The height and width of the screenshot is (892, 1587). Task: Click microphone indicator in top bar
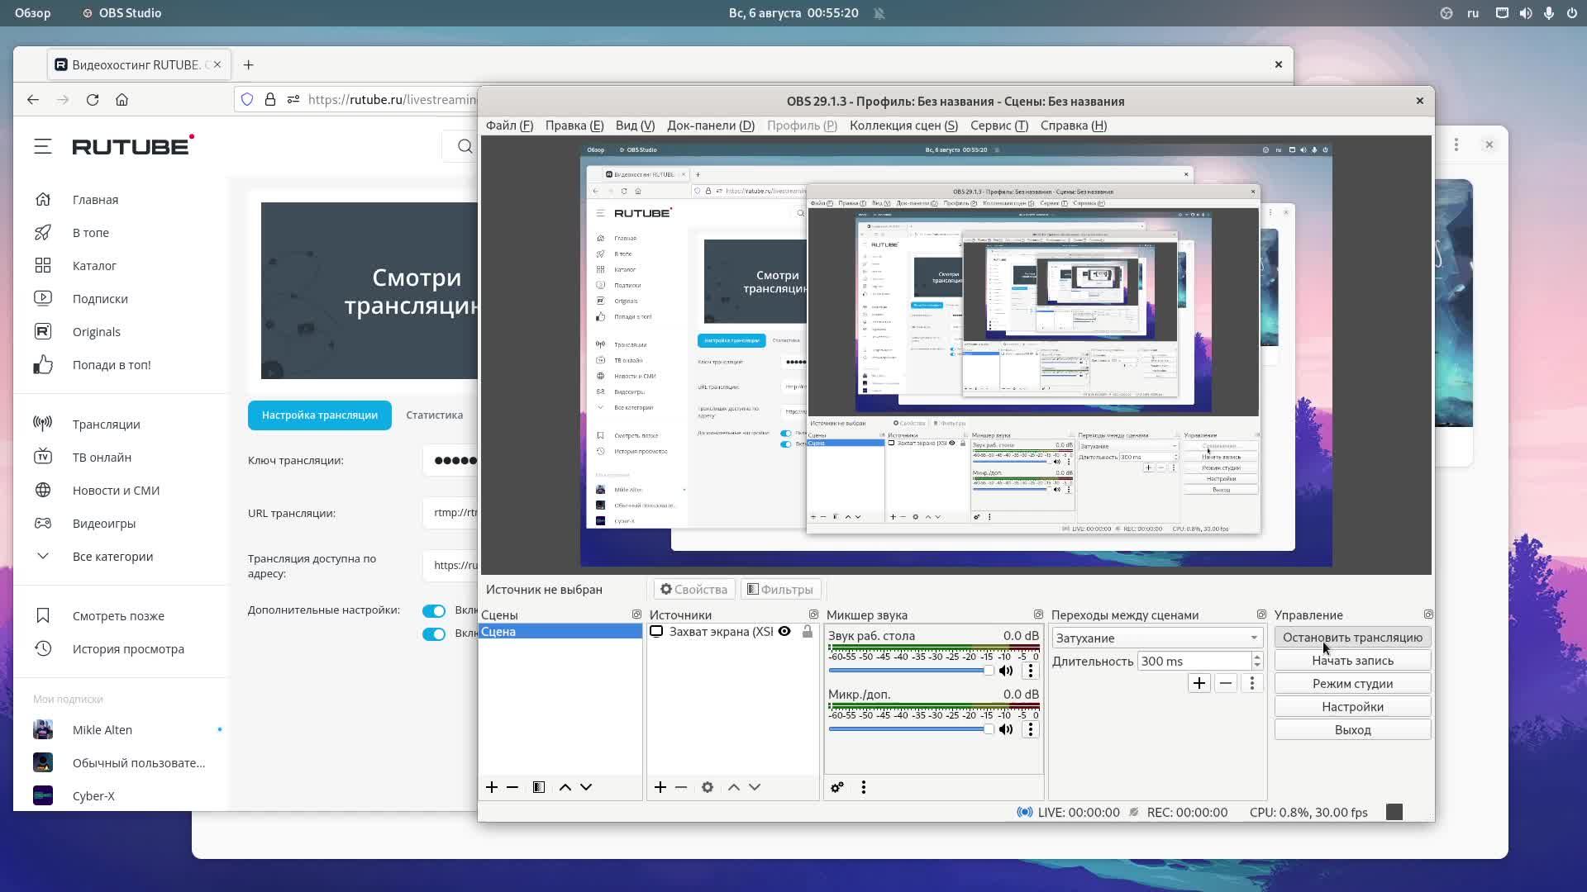[x=1549, y=13]
